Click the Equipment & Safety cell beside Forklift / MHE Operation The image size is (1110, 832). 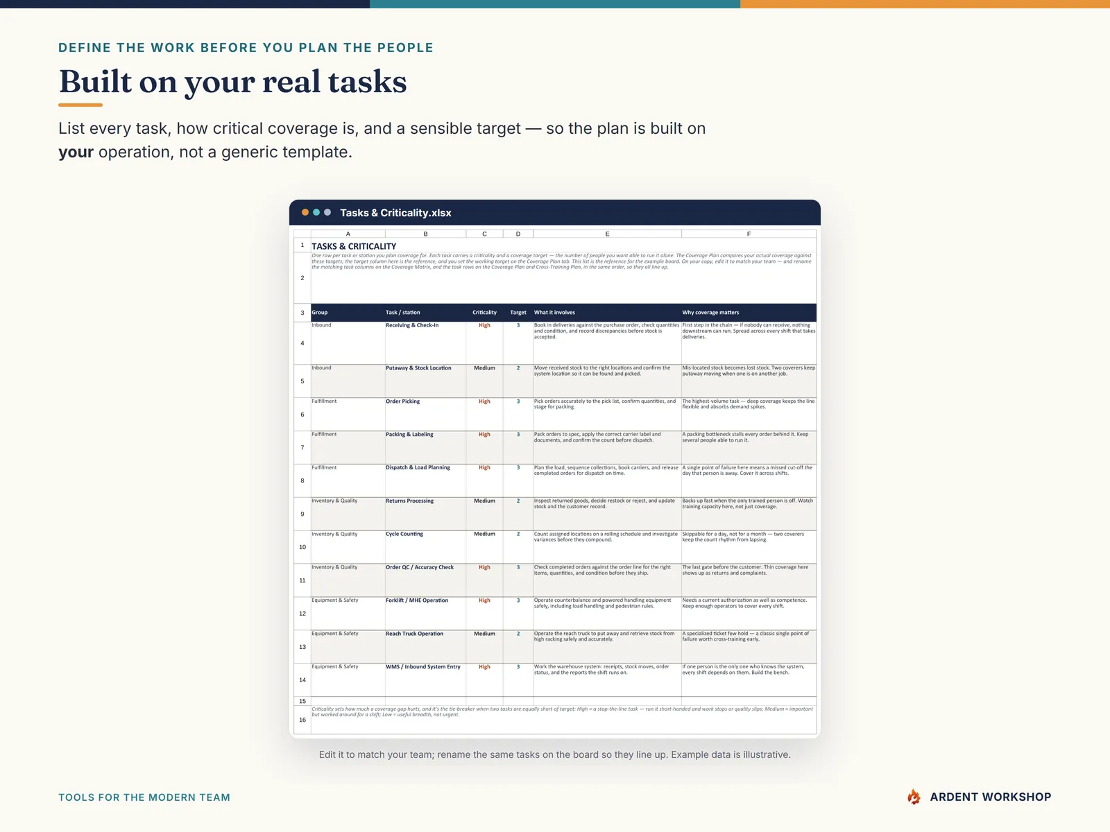tap(348, 614)
